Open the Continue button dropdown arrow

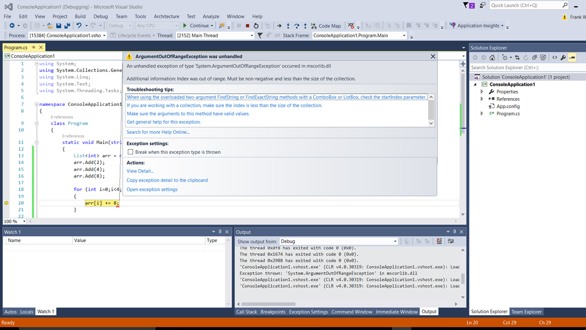point(212,26)
